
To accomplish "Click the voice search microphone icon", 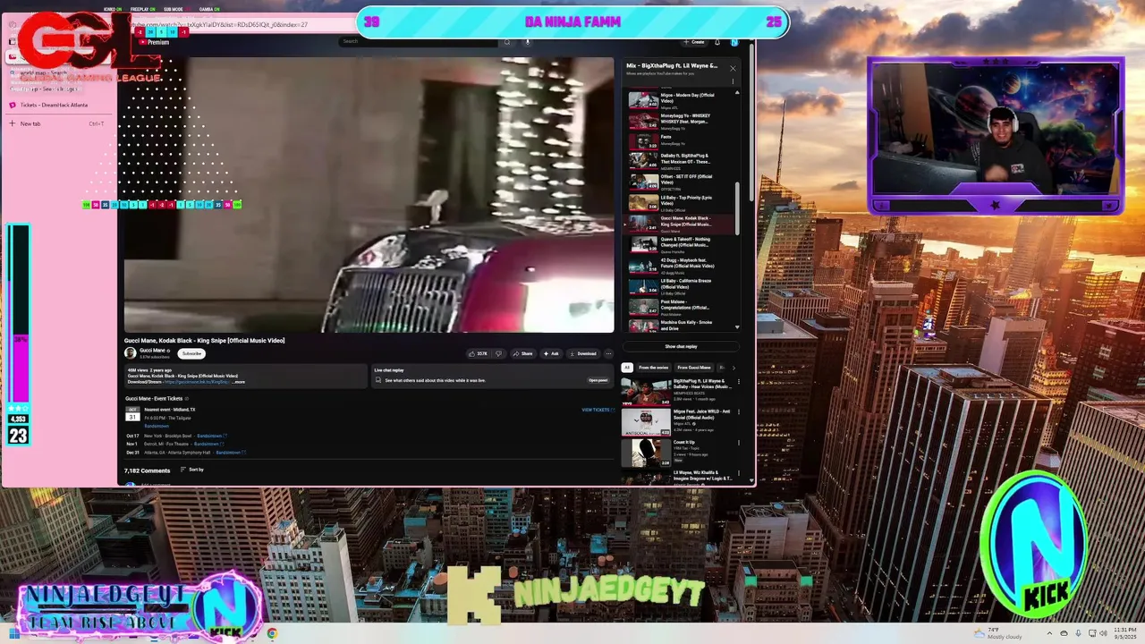I will (528, 41).
